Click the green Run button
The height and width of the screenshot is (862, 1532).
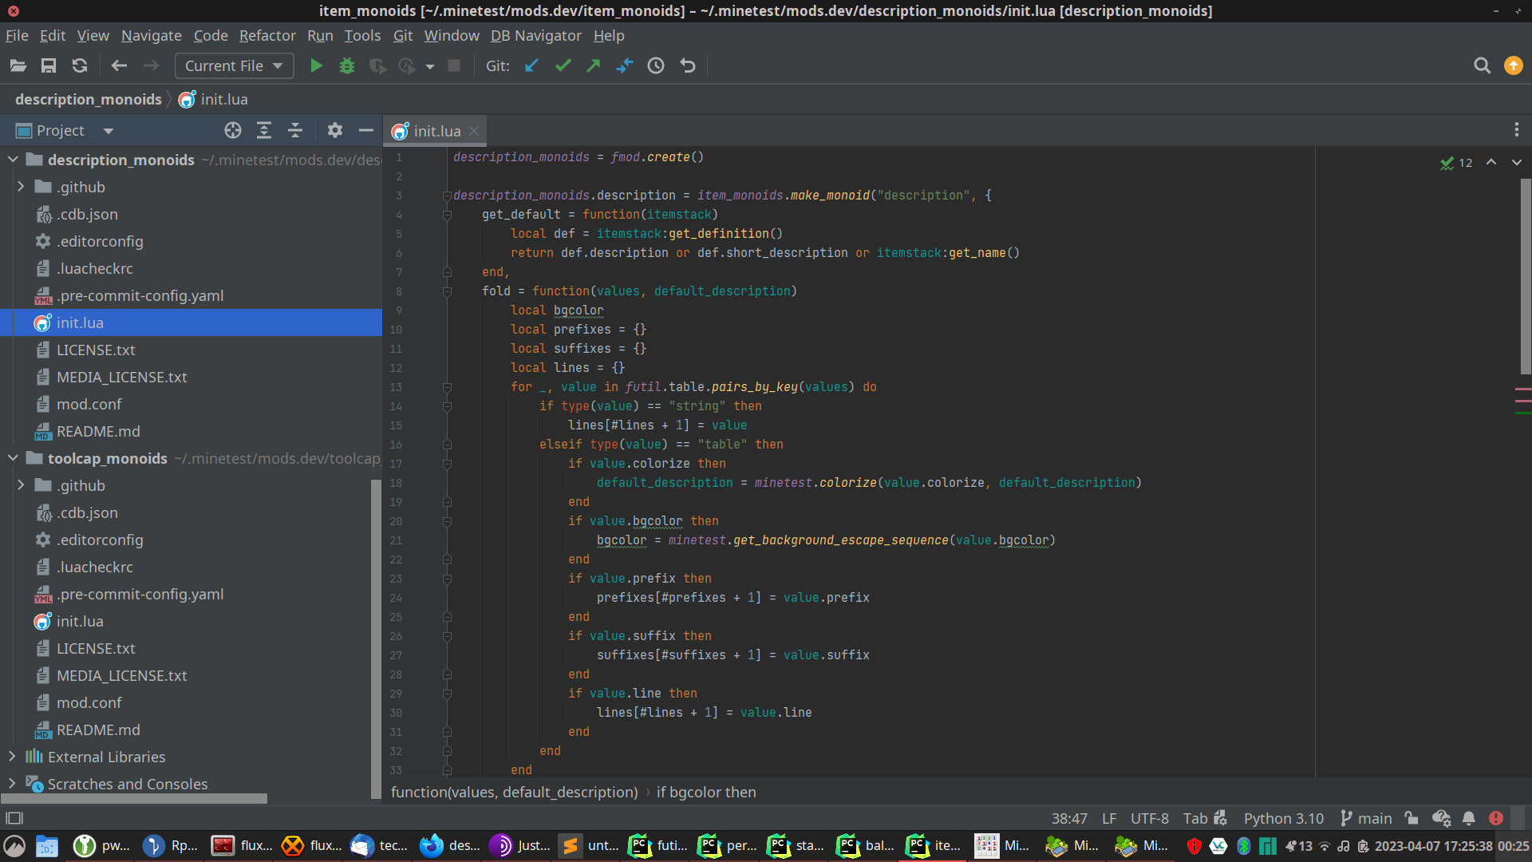tap(316, 66)
